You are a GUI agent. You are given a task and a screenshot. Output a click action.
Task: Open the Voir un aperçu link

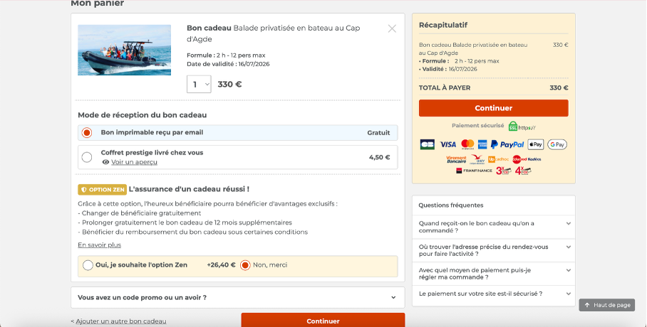[134, 162]
